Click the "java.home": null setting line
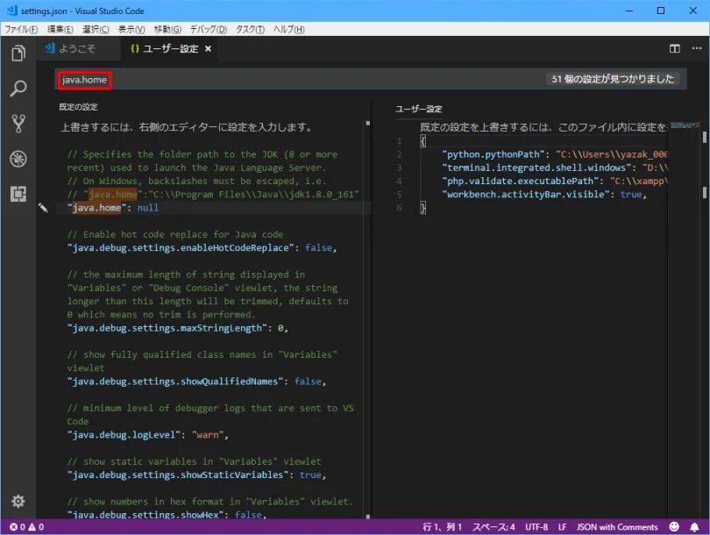710x535 pixels. point(113,208)
